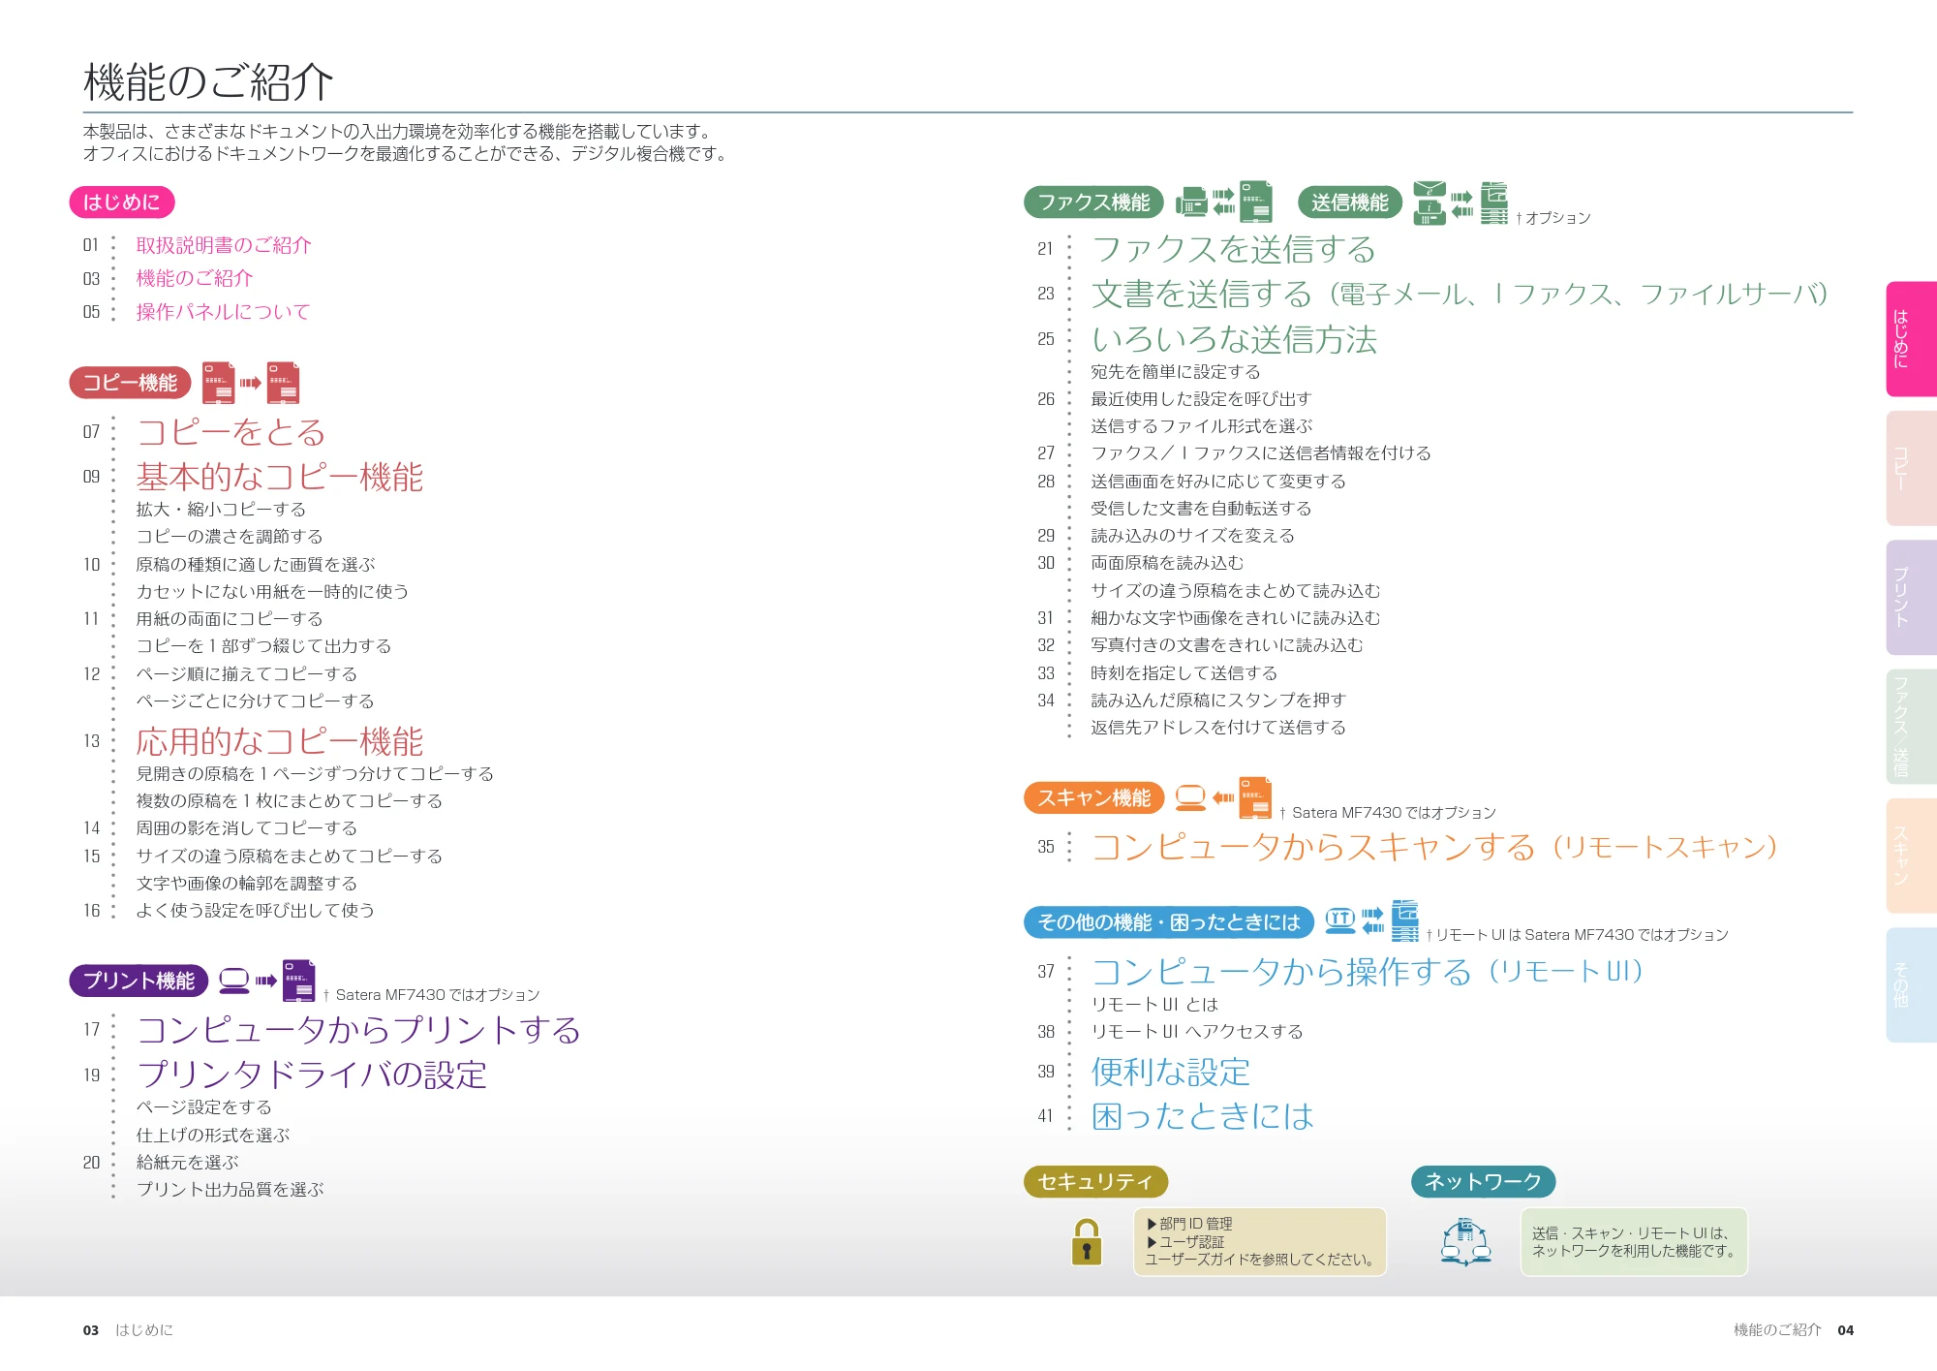Open the 取扱説明書のご紹介 link

(224, 245)
